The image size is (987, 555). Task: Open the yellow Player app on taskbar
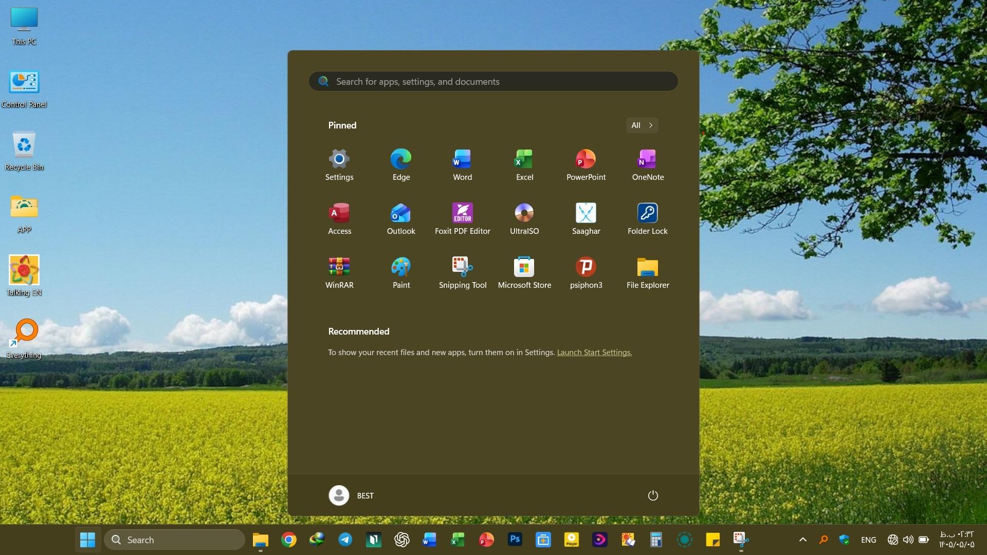click(571, 540)
